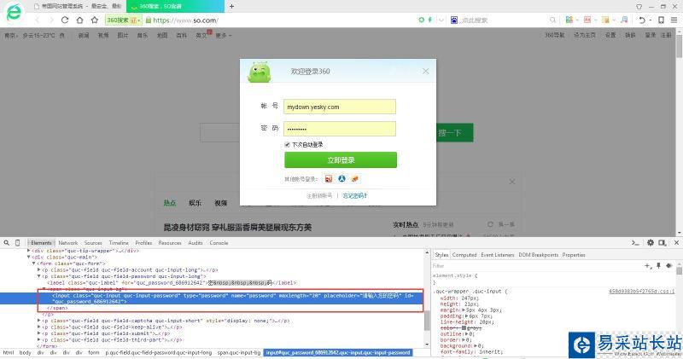Expand the margin shorthand triangle in Styles
The height and width of the screenshot is (359, 683).
click(x=463, y=310)
